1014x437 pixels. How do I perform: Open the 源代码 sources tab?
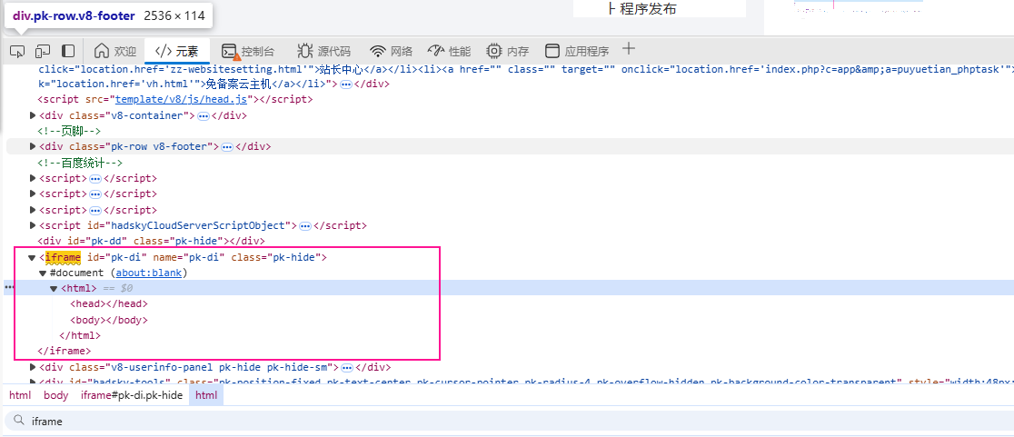(323, 51)
